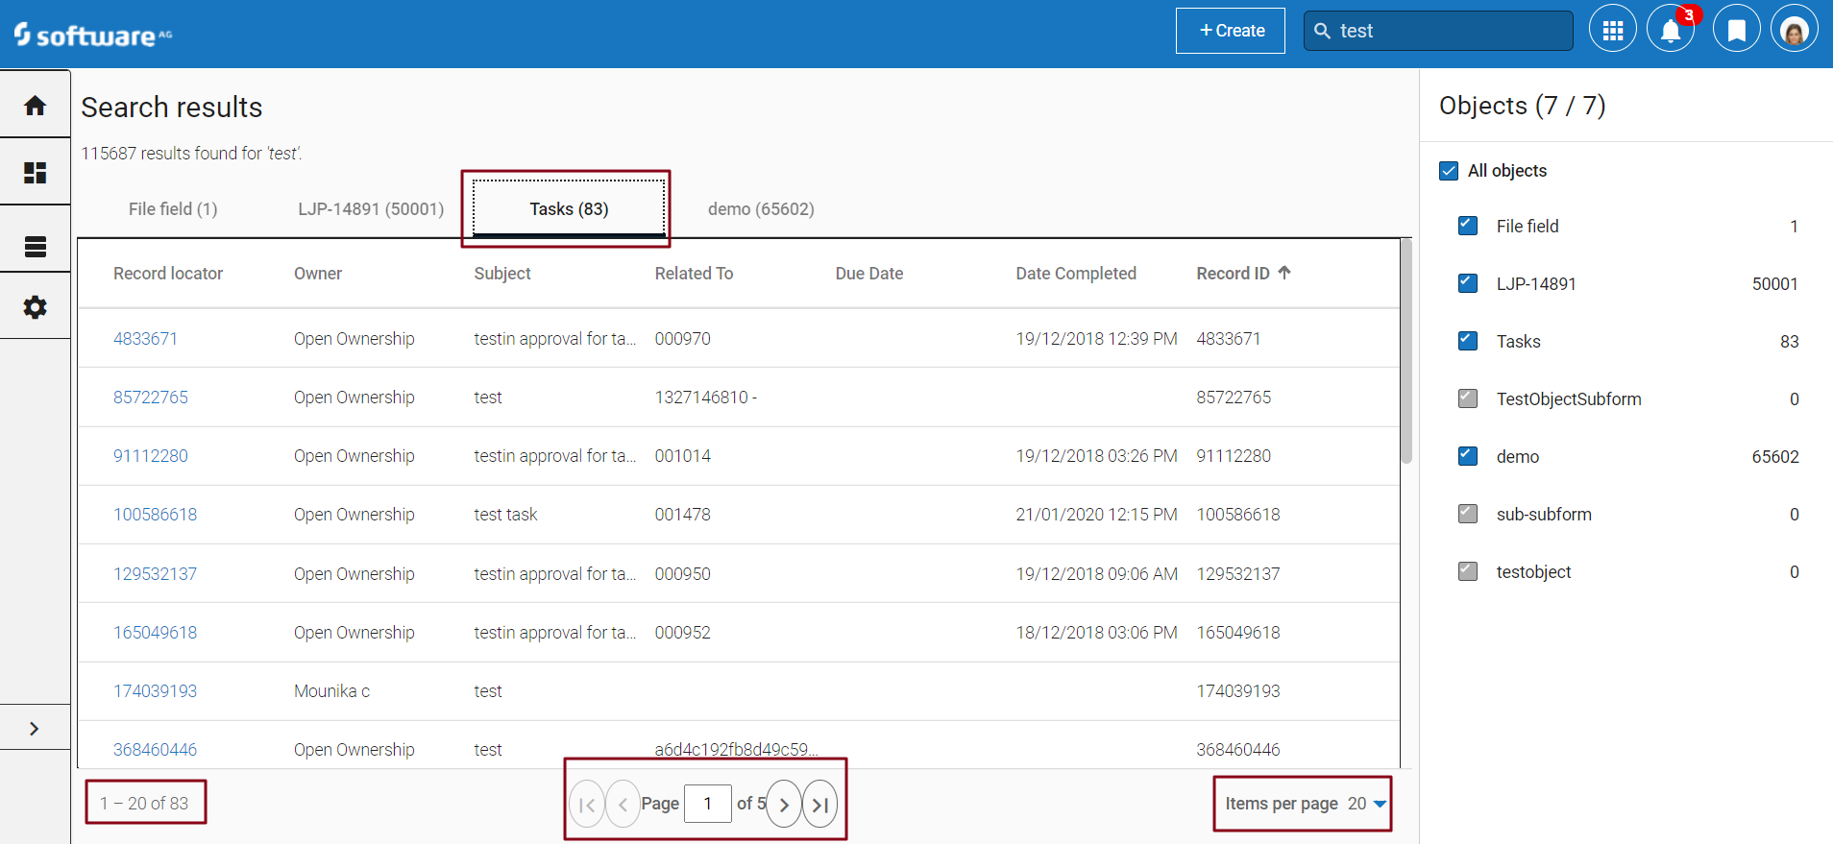Open the dashboard tiles icon in sidebar
Screen dimensions: 1833x844
pyautogui.click(x=35, y=173)
